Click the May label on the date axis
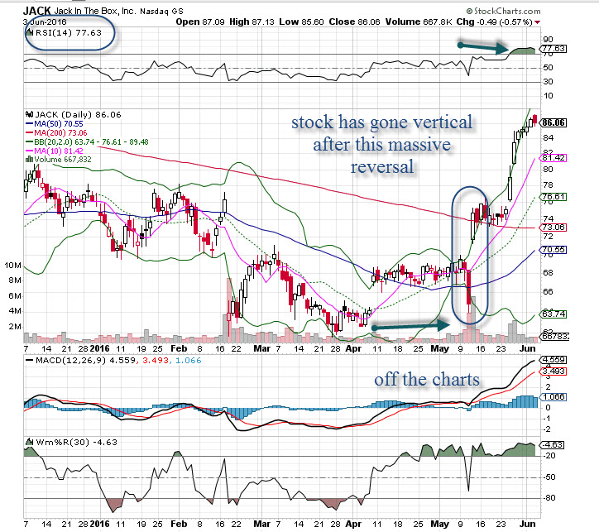 [438, 348]
